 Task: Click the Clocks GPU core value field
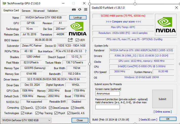pos(141,61)
